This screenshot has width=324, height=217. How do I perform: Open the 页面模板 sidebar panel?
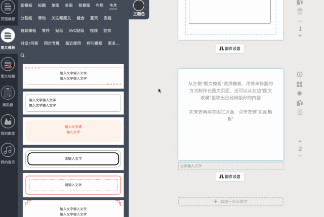[8, 10]
